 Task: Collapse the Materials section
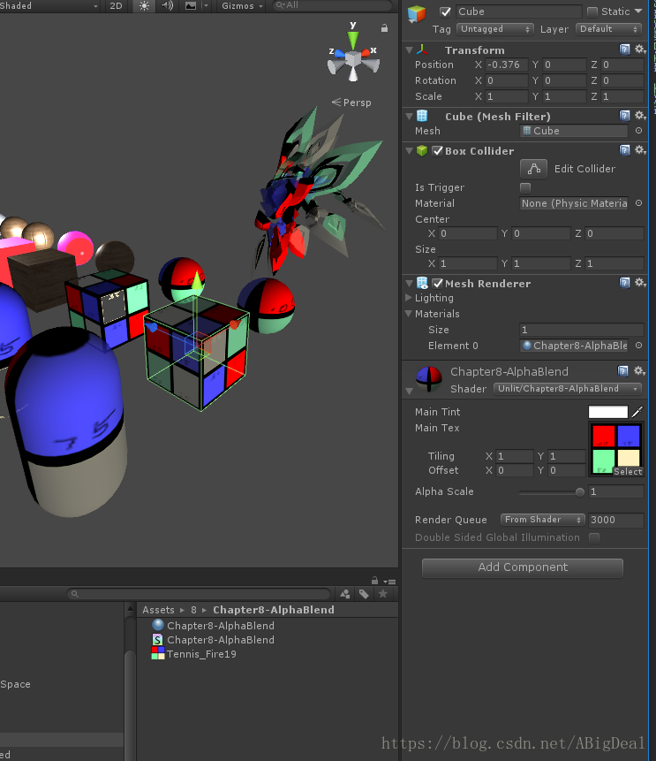coord(408,314)
